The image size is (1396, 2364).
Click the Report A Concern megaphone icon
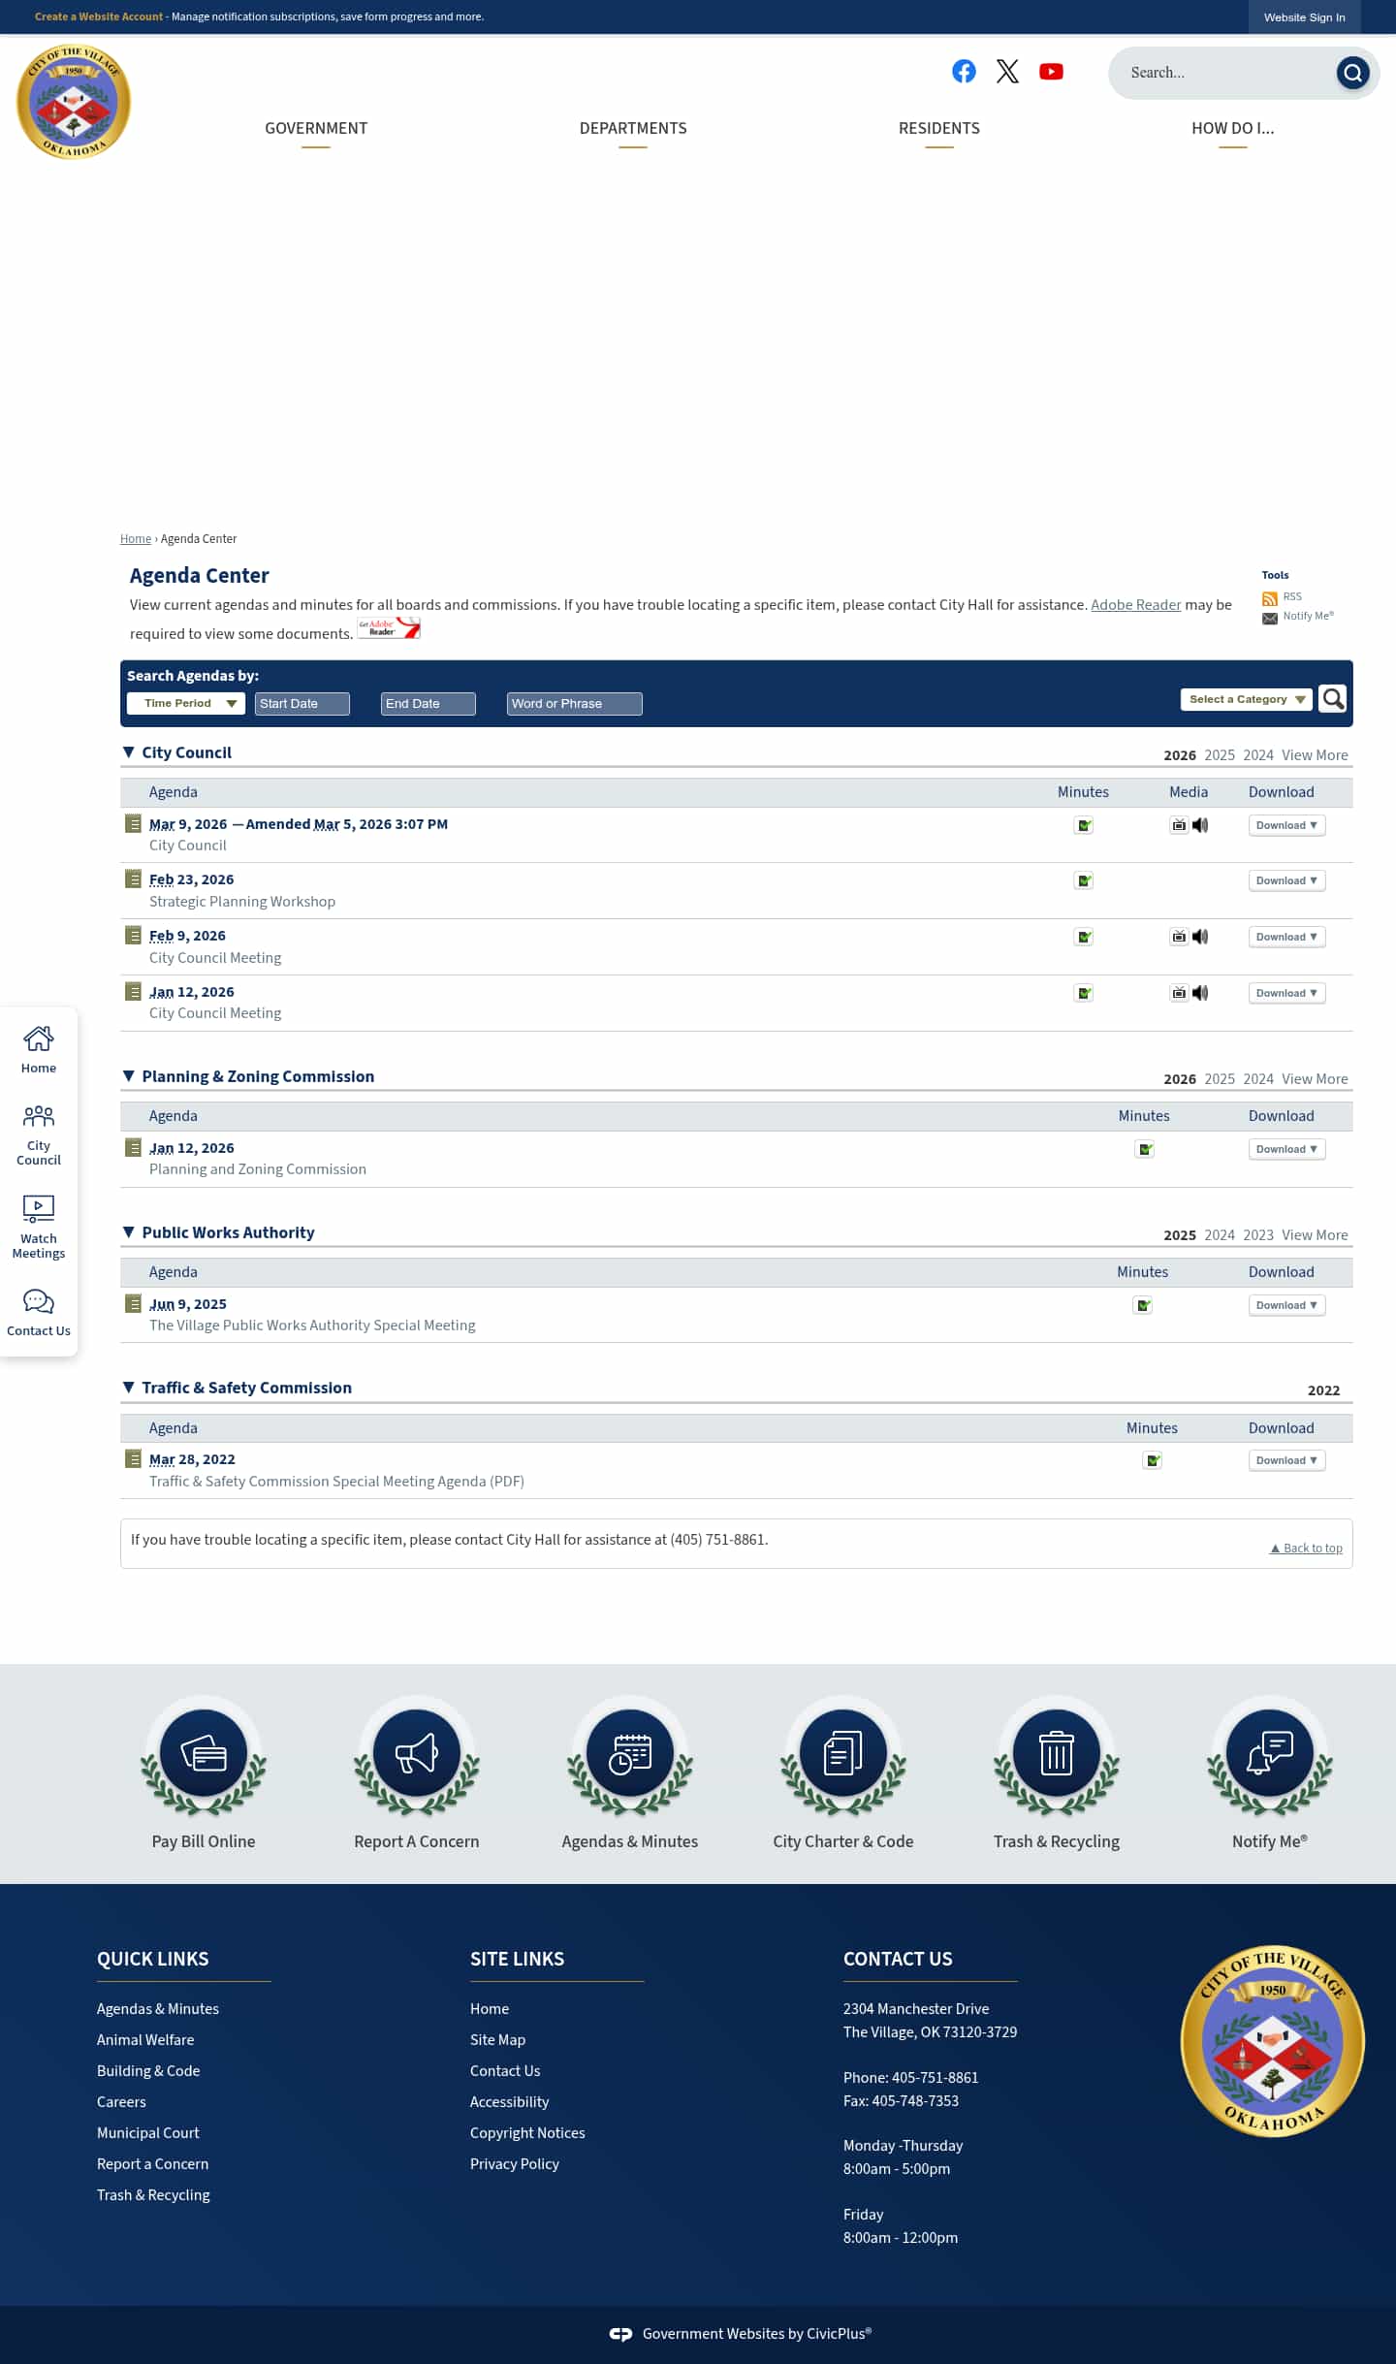(x=417, y=1754)
